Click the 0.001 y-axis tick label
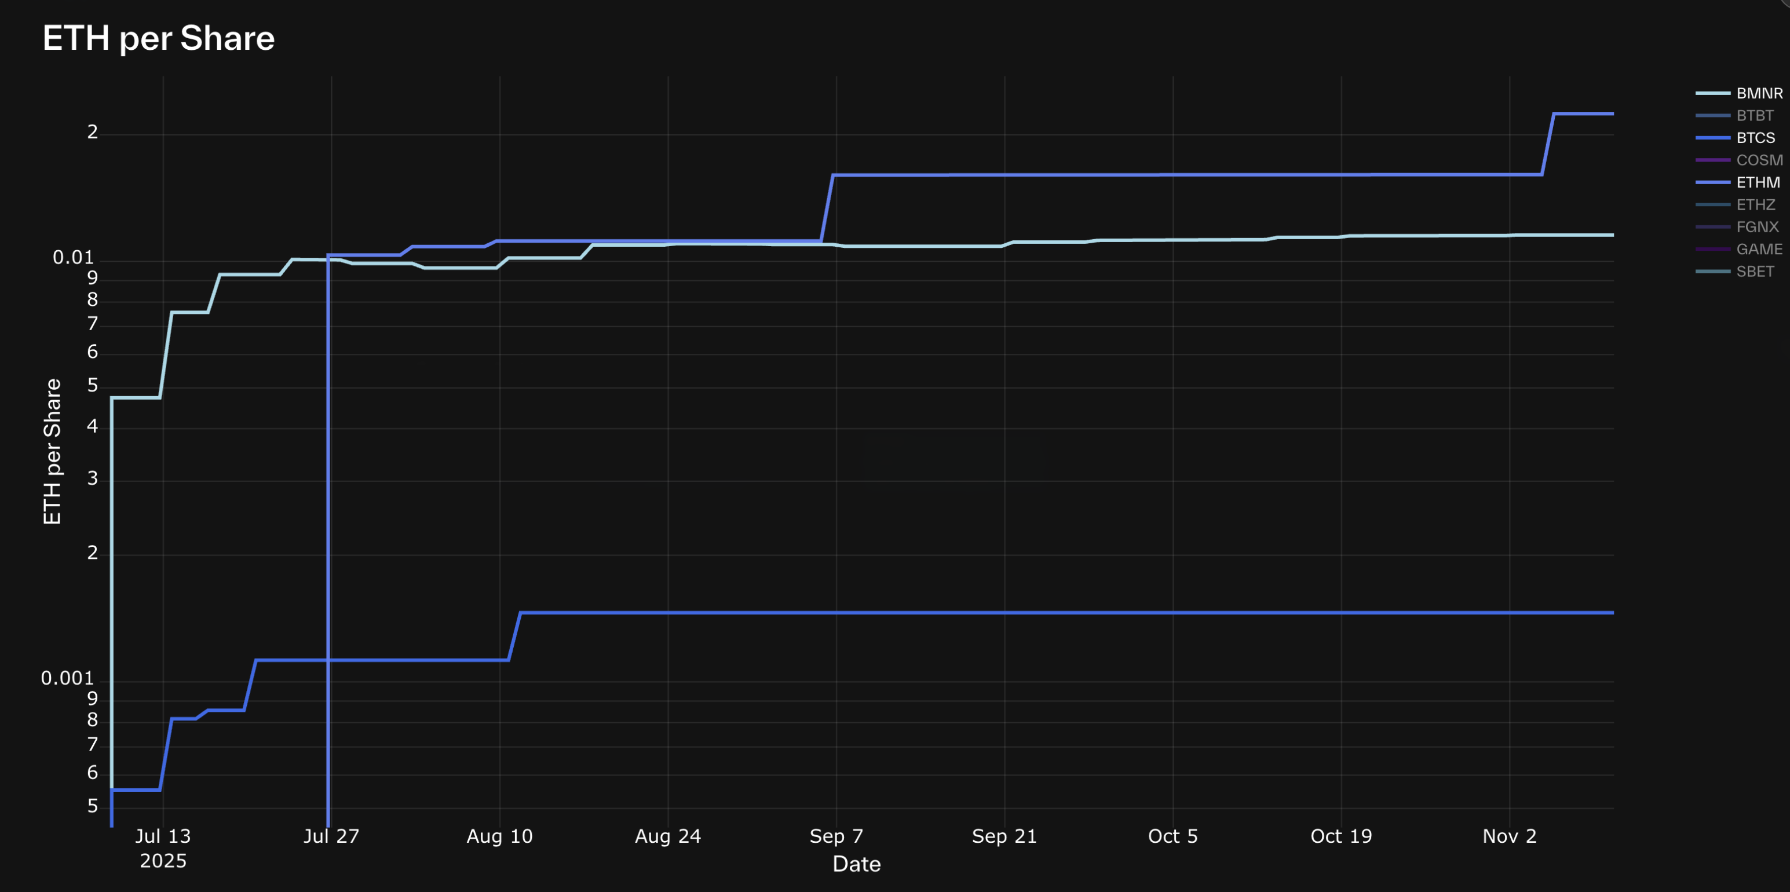Viewport: 1790px width, 892px height. (x=67, y=678)
